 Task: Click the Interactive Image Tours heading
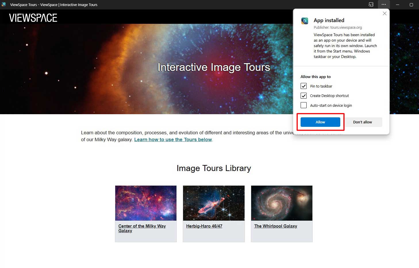(214, 67)
